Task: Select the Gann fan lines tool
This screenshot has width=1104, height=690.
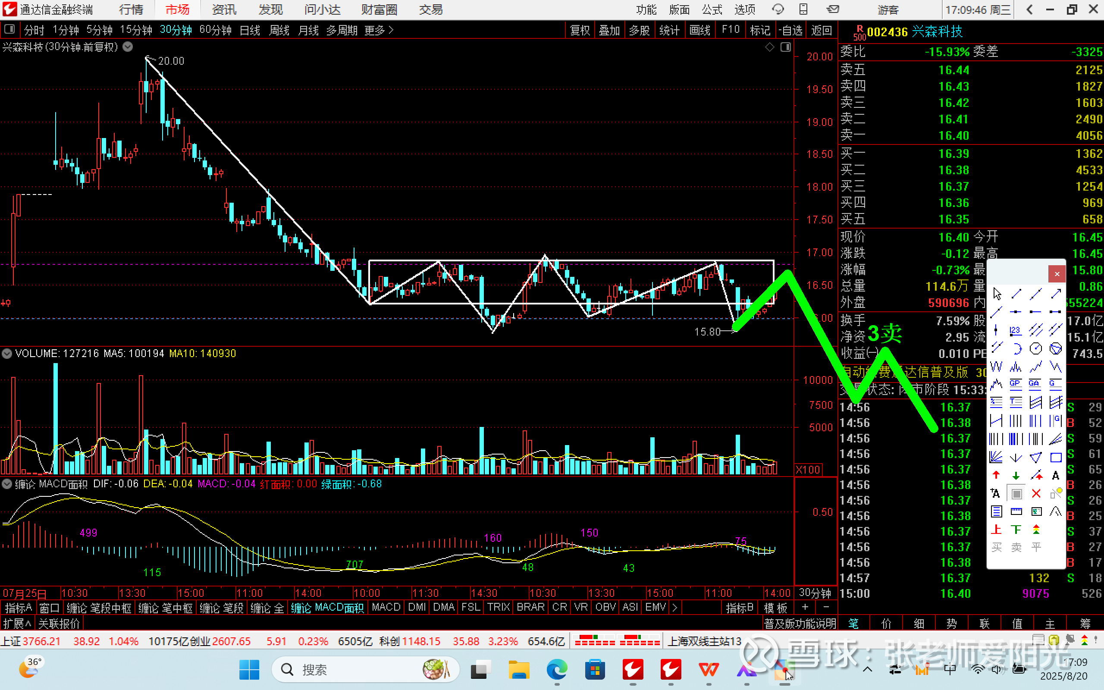Action: pyautogui.click(x=997, y=457)
